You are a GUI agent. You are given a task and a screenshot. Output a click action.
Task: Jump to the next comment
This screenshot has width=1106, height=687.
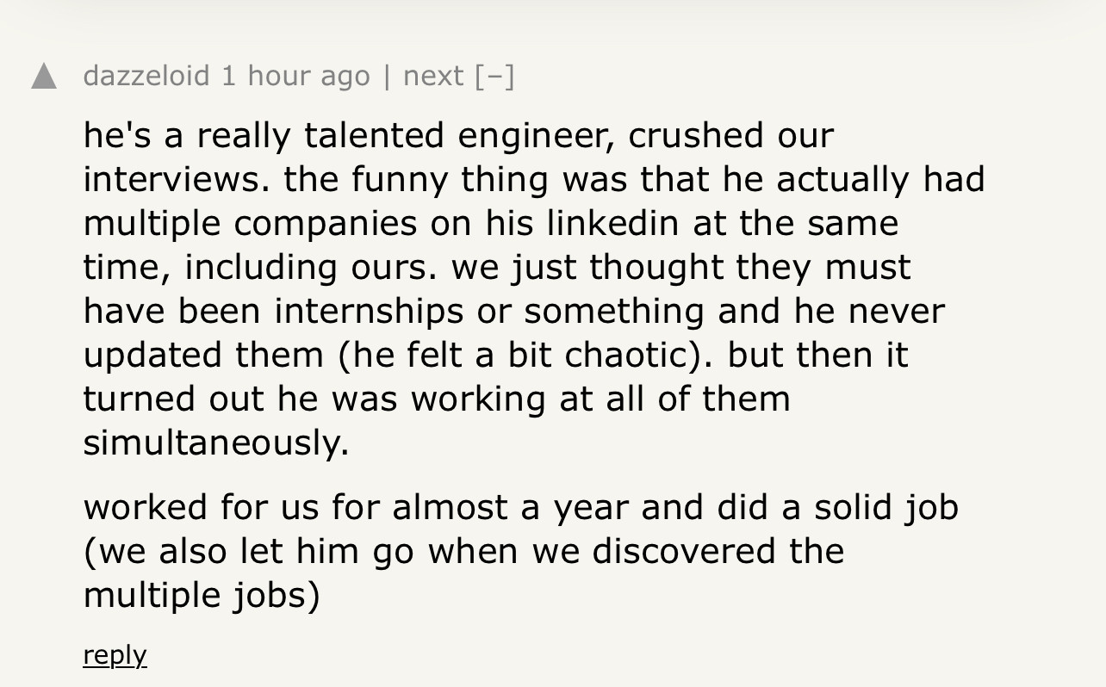pos(433,76)
